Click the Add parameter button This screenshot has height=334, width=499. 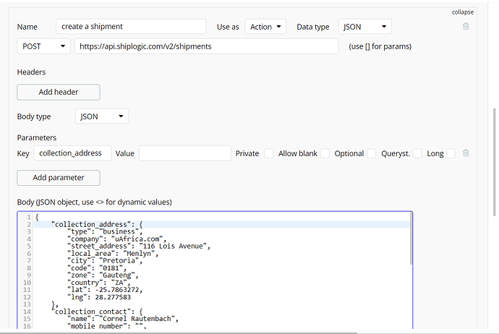point(59,177)
